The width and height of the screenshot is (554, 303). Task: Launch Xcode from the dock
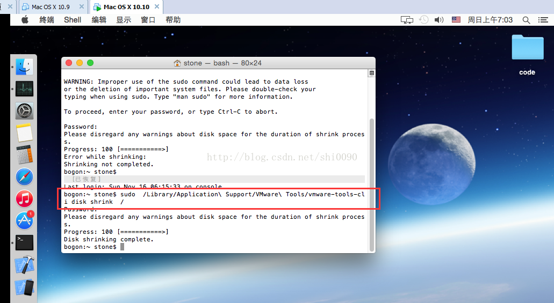click(x=24, y=264)
